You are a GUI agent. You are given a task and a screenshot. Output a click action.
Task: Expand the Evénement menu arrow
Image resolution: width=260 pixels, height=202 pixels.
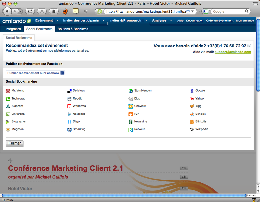point(57,20)
